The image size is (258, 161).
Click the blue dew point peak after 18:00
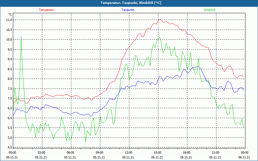tap(198, 67)
